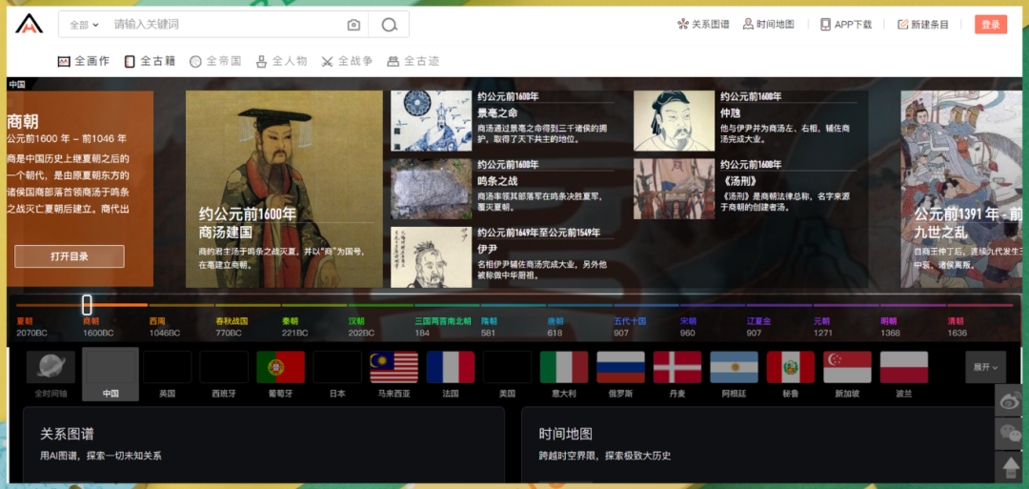Image resolution: width=1029 pixels, height=489 pixels.
Task: Select the 意大利 flag
Action: coord(564,368)
